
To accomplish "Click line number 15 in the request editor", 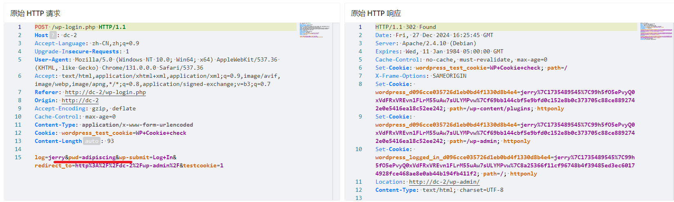I will click(18, 158).
